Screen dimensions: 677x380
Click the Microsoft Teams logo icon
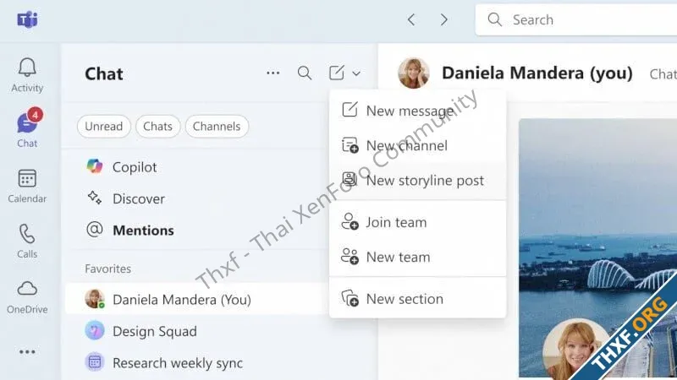coord(27,19)
